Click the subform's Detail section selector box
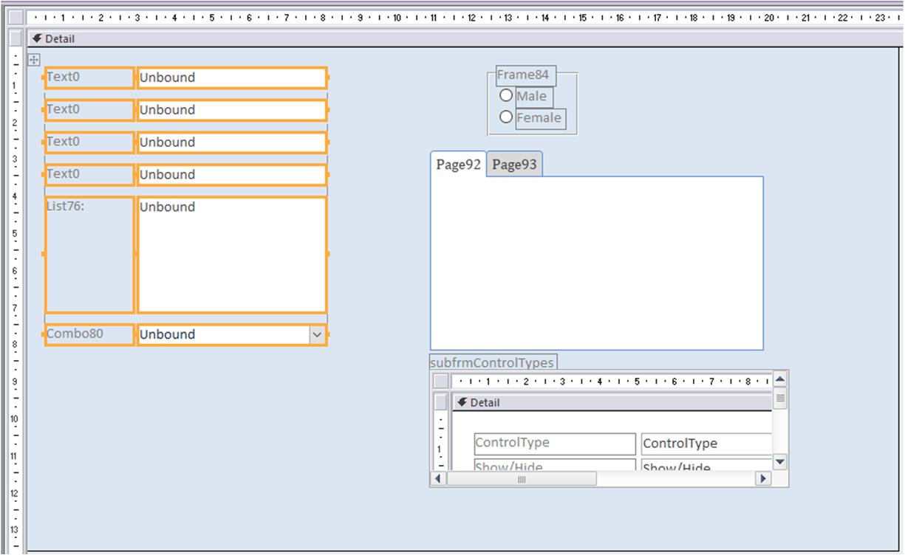 click(441, 402)
